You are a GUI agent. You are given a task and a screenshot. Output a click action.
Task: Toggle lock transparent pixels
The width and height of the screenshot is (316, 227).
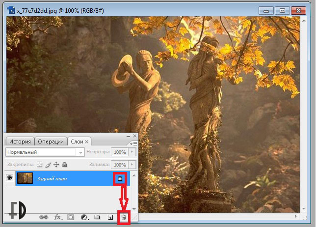tap(40, 165)
